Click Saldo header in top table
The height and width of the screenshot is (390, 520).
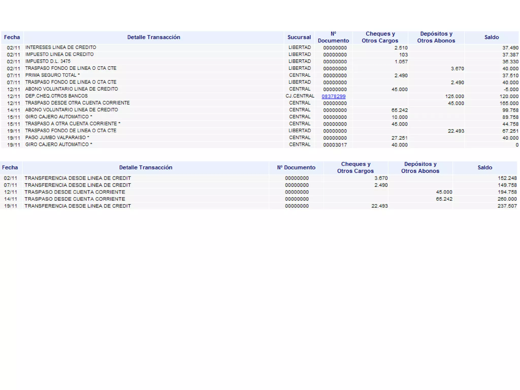pyautogui.click(x=491, y=37)
